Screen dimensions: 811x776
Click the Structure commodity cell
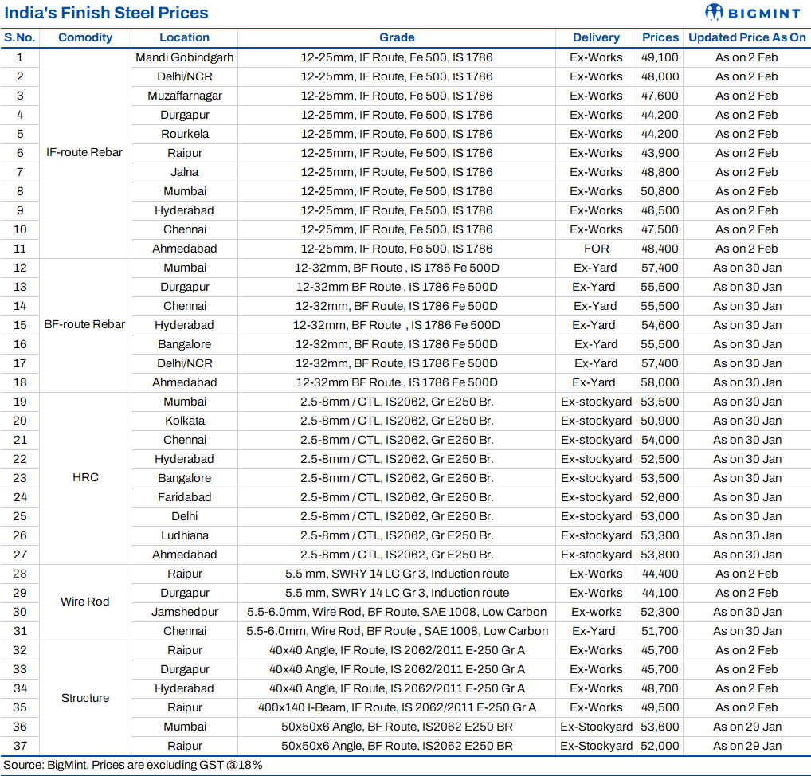click(85, 697)
